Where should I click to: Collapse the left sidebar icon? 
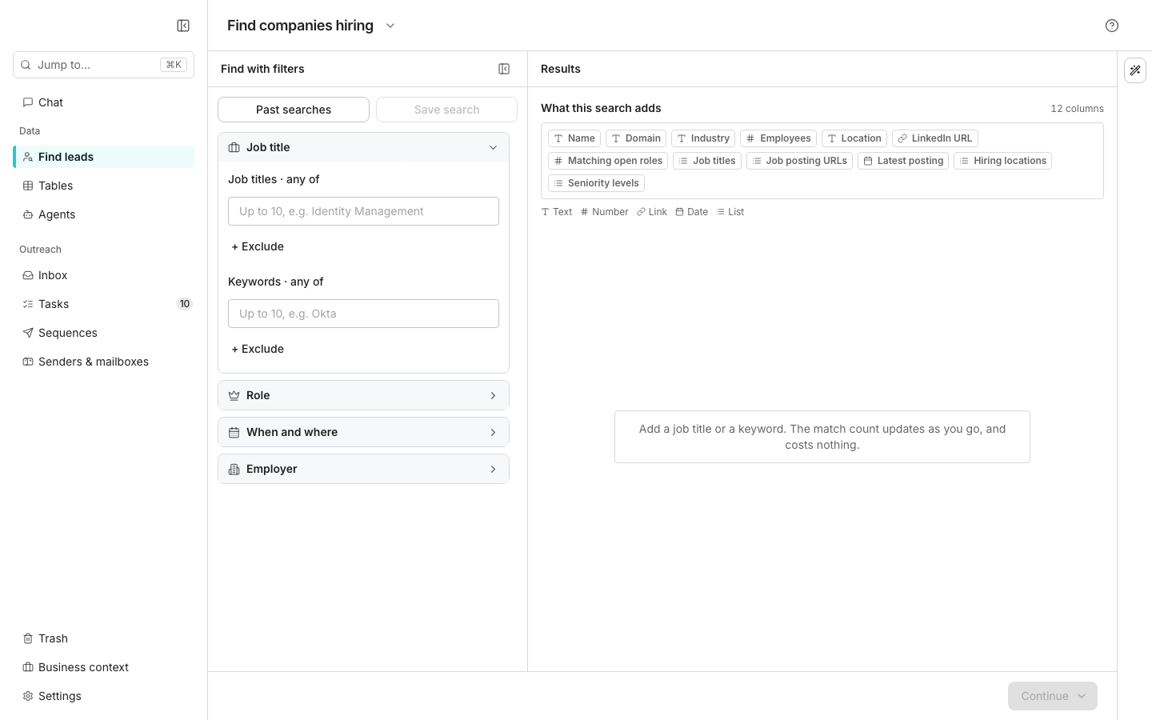click(183, 26)
